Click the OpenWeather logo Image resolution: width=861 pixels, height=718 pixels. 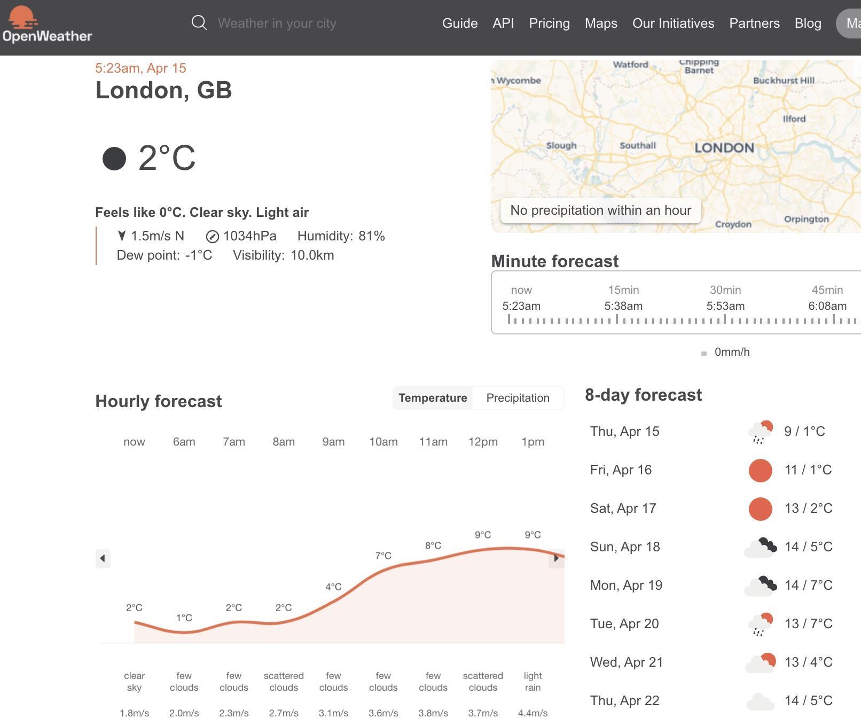(x=48, y=23)
